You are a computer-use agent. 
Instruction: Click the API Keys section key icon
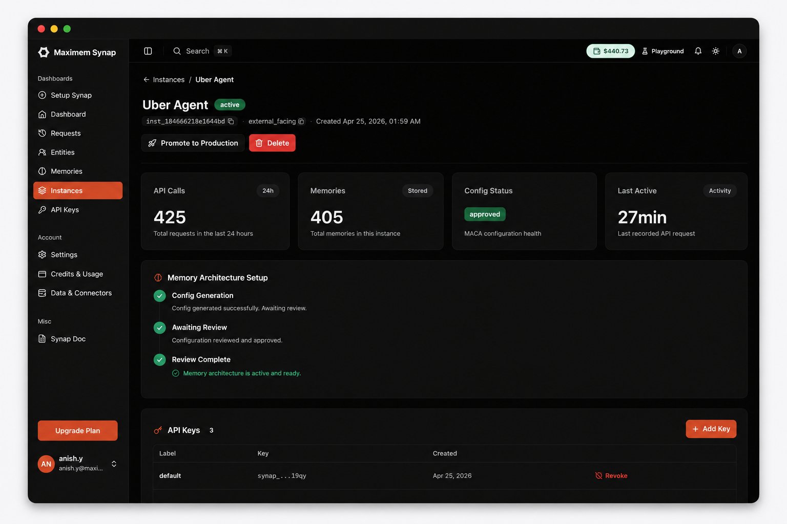pyautogui.click(x=158, y=430)
